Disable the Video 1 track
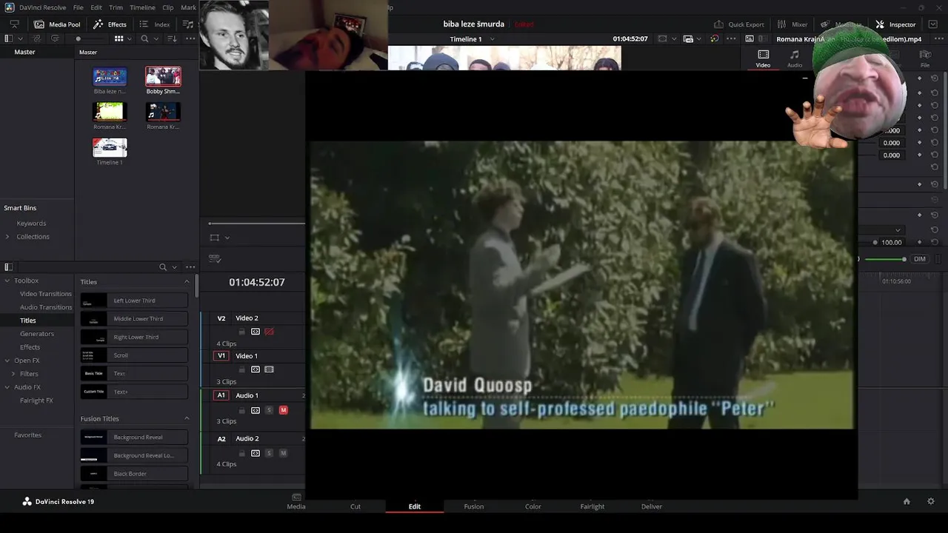This screenshot has width=948, height=533. tap(269, 369)
